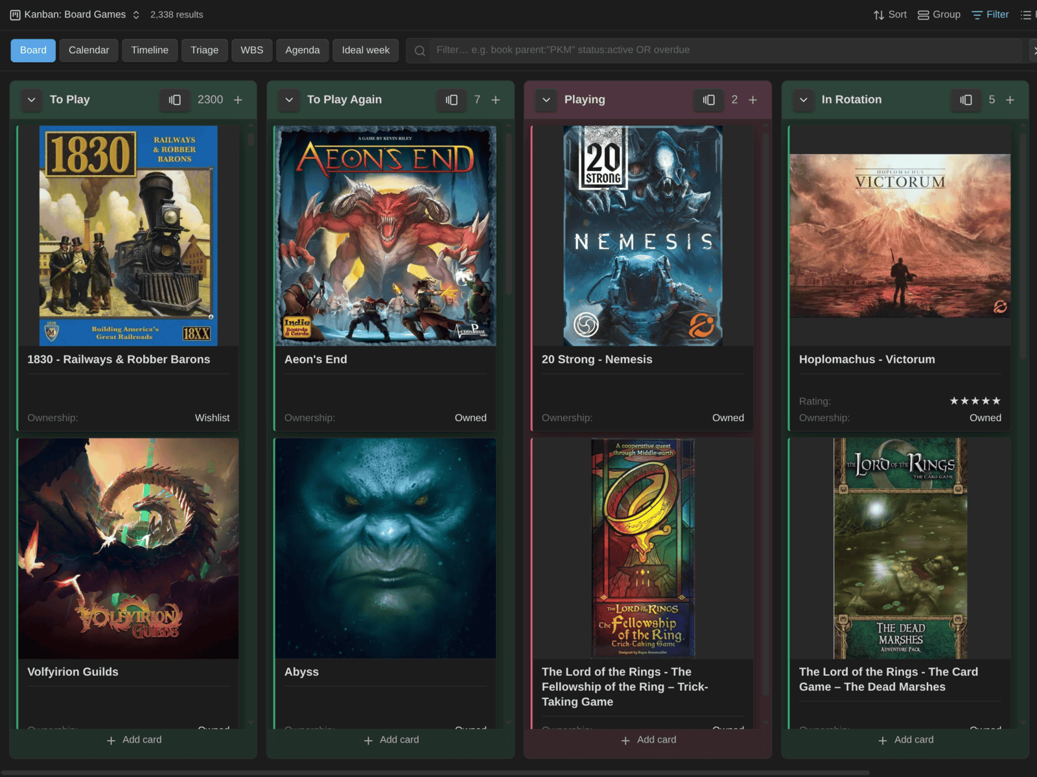Click the Owned value on Hoplomachus Victorum card
This screenshot has height=777, width=1037.
pyautogui.click(x=985, y=418)
